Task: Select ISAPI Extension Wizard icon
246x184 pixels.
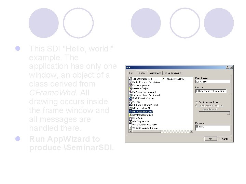Action: point(130,98)
